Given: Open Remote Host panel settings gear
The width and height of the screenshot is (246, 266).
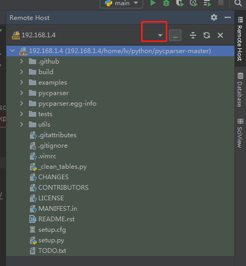Looking at the screenshot, I should [x=214, y=17].
